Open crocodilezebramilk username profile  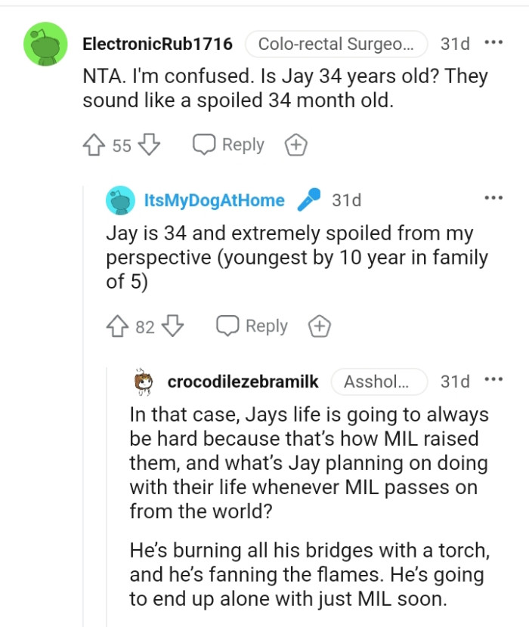(x=243, y=382)
